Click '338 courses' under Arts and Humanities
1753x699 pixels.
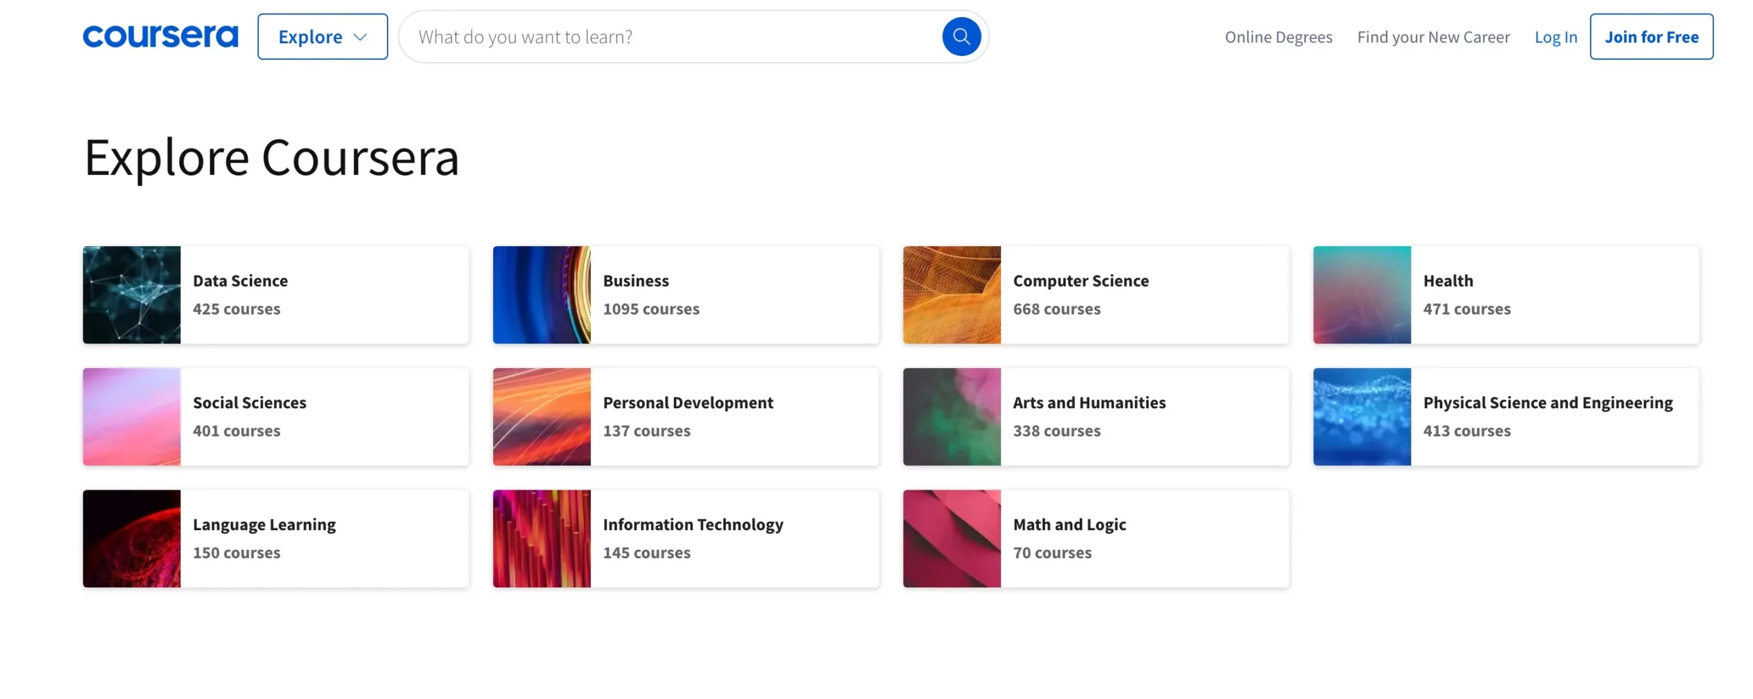click(x=1056, y=430)
